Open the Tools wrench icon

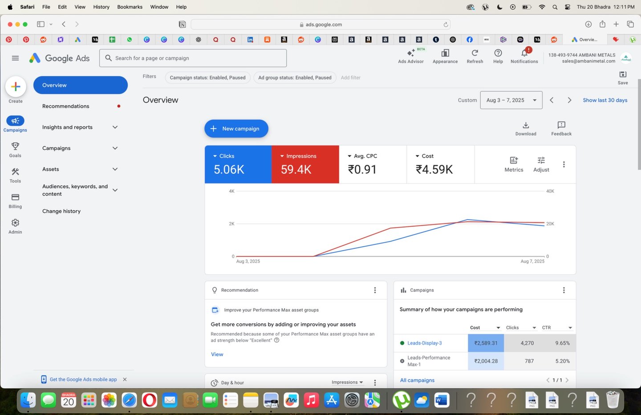pos(15,171)
